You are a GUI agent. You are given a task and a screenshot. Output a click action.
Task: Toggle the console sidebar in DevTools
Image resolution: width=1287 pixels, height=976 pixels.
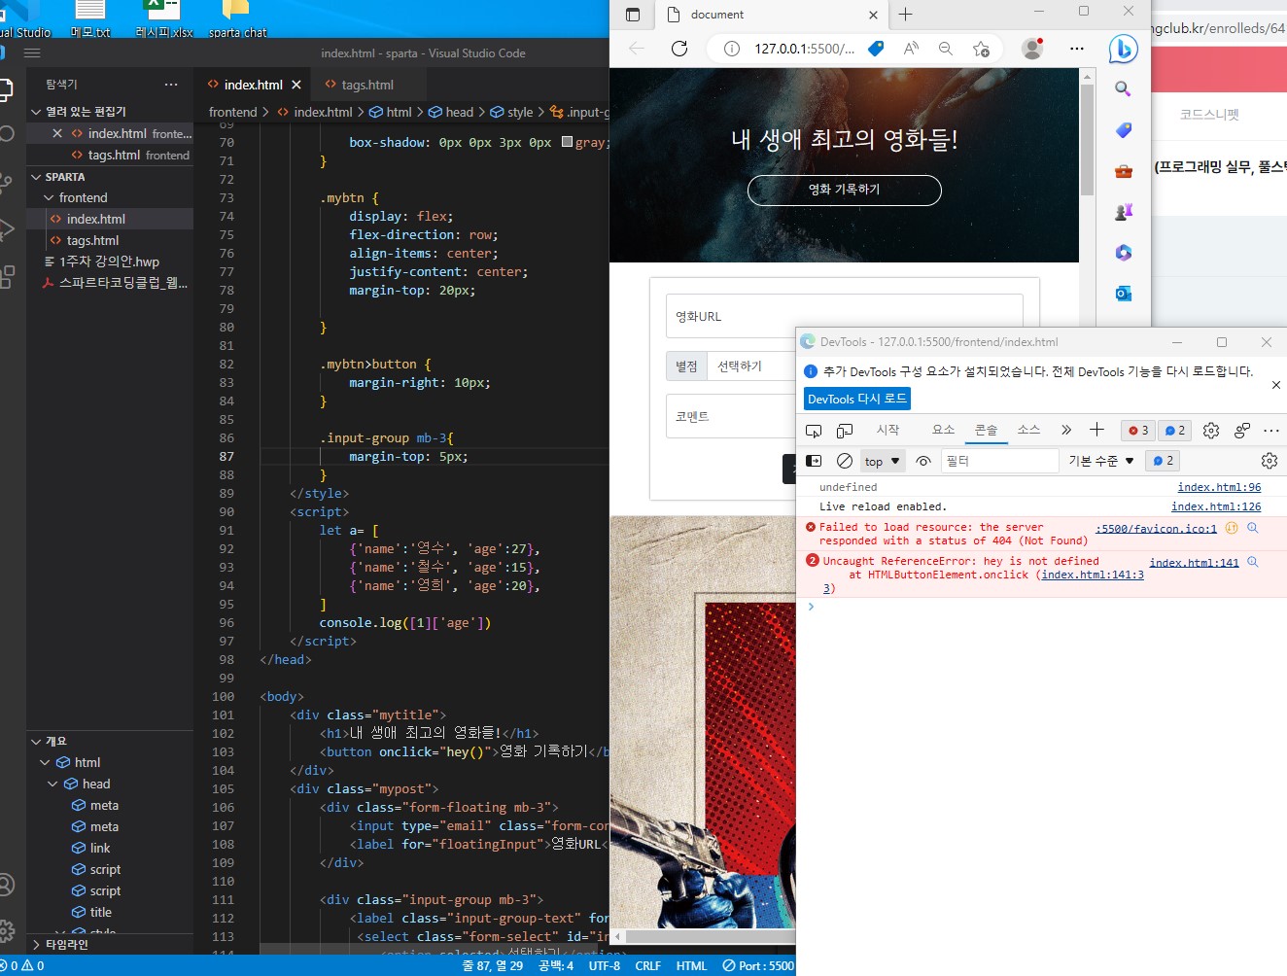click(814, 461)
